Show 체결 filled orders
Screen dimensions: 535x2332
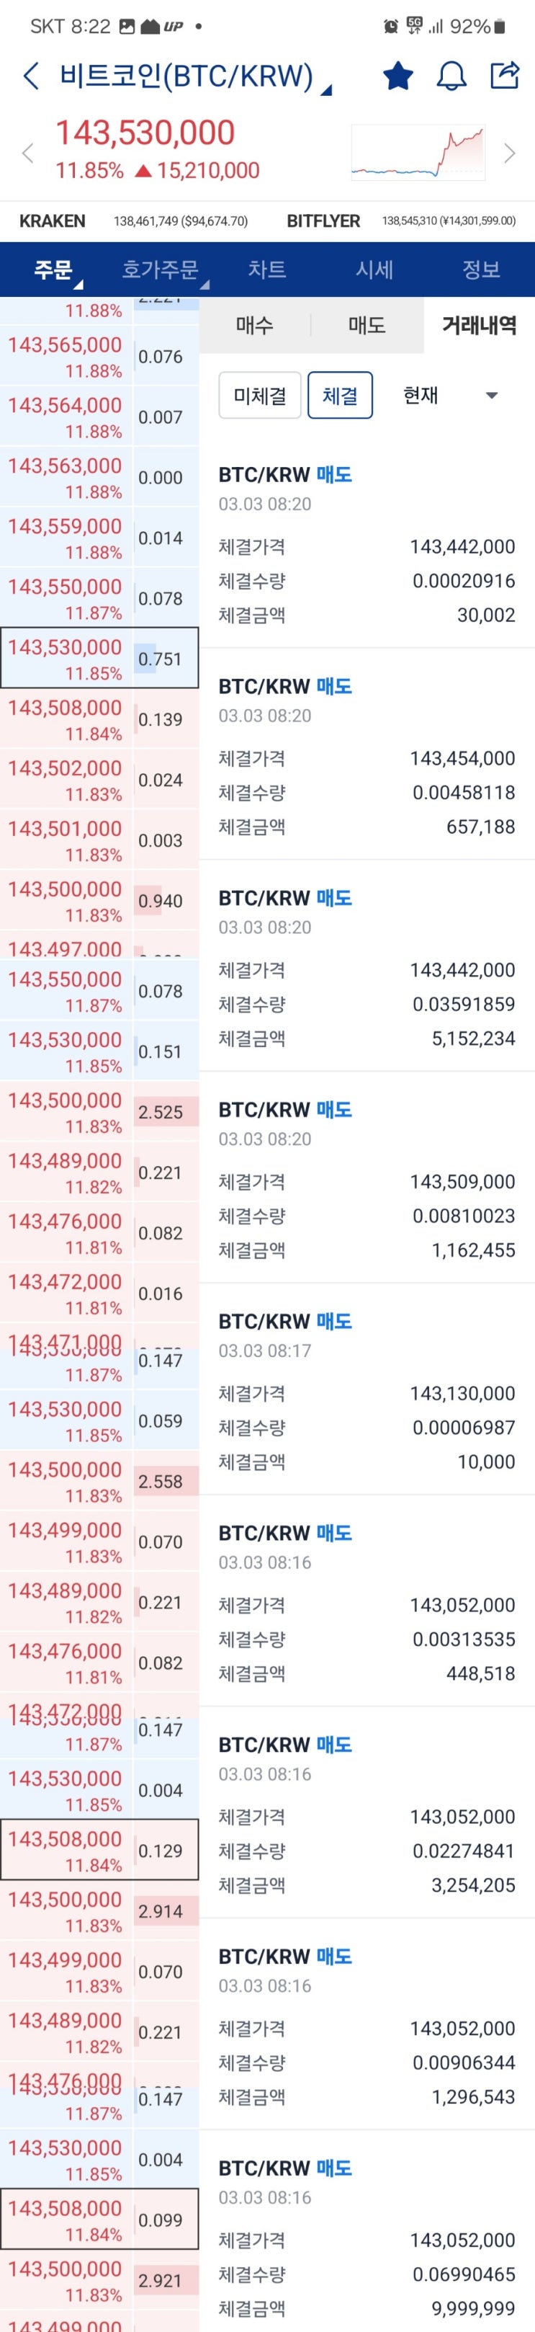point(339,396)
